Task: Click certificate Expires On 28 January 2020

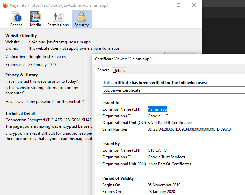Action: 161,192
